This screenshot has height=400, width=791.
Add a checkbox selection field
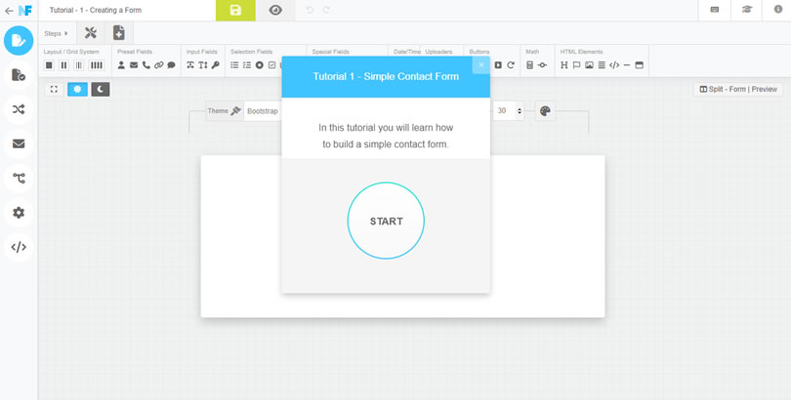pos(271,65)
